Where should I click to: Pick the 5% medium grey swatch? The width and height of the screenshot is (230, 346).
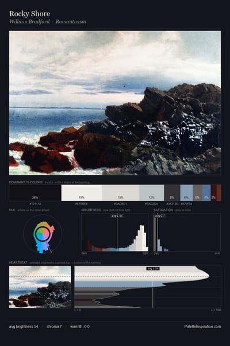[x=198, y=193]
